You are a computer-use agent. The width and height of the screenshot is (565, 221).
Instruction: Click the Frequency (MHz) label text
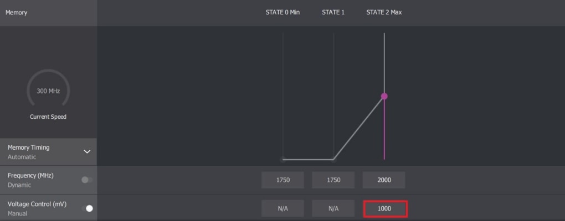30,175
